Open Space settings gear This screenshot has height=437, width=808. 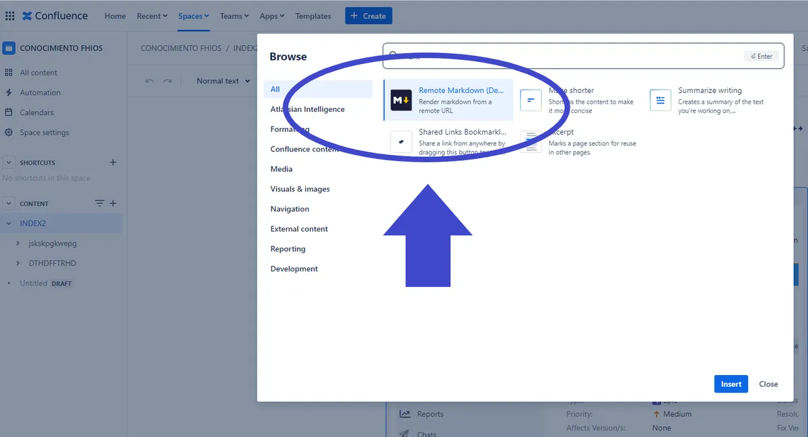coord(9,133)
